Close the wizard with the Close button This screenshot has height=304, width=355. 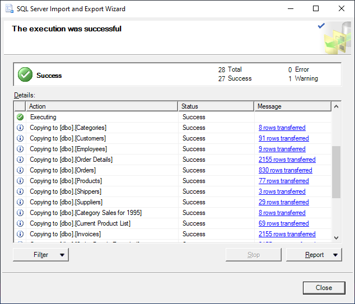[324, 288]
